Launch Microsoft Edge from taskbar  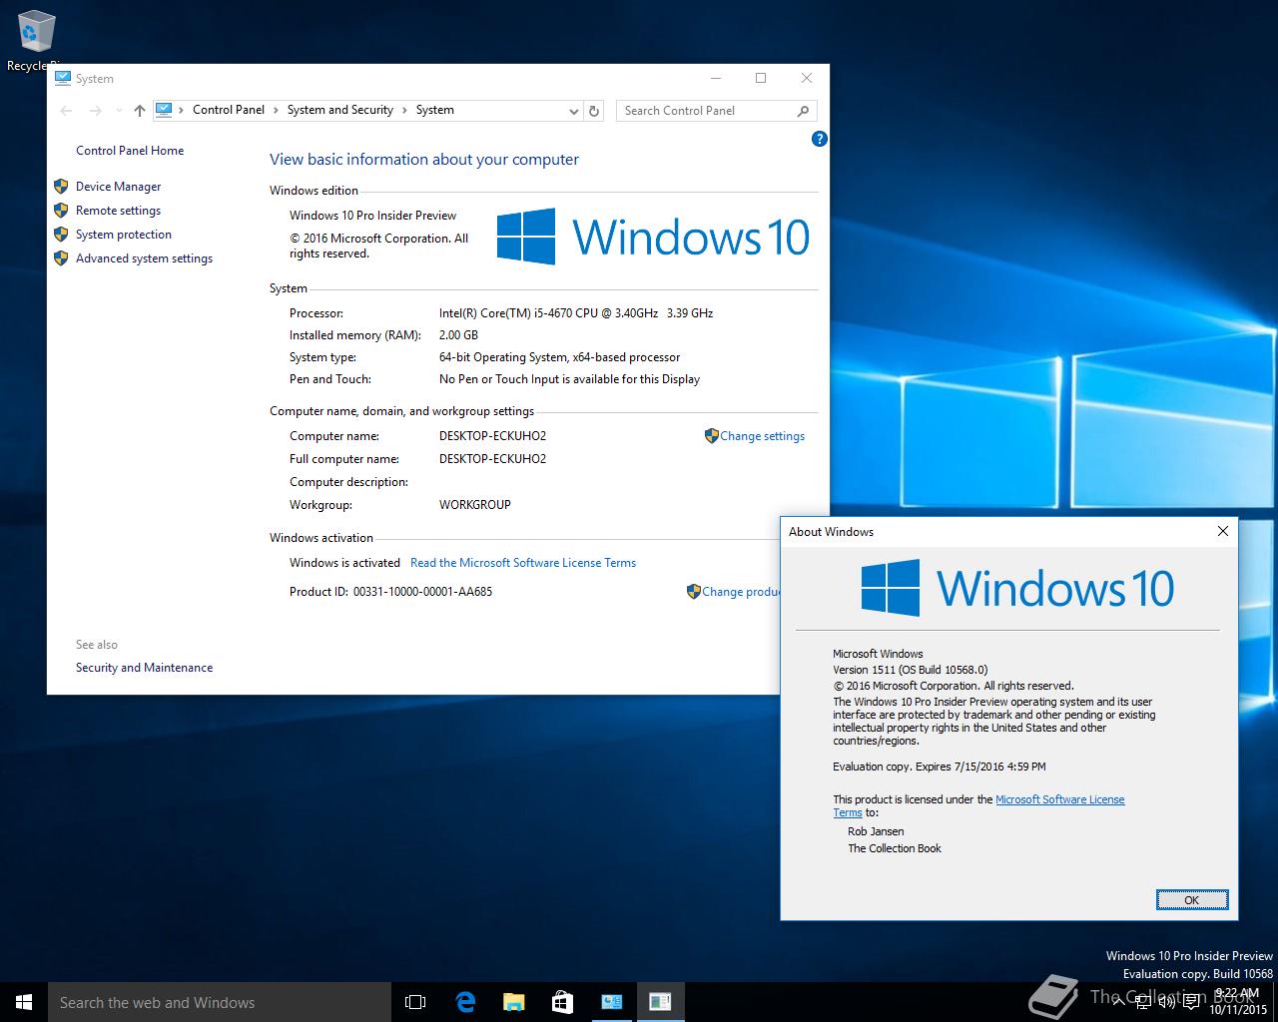tap(464, 1002)
